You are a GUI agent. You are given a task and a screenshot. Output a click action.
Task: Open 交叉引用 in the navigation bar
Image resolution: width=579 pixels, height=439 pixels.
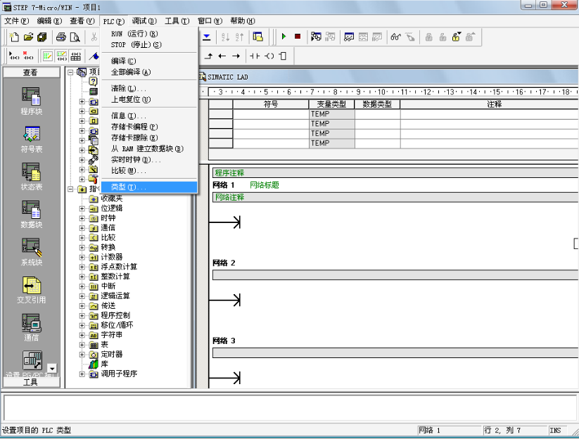point(32,291)
